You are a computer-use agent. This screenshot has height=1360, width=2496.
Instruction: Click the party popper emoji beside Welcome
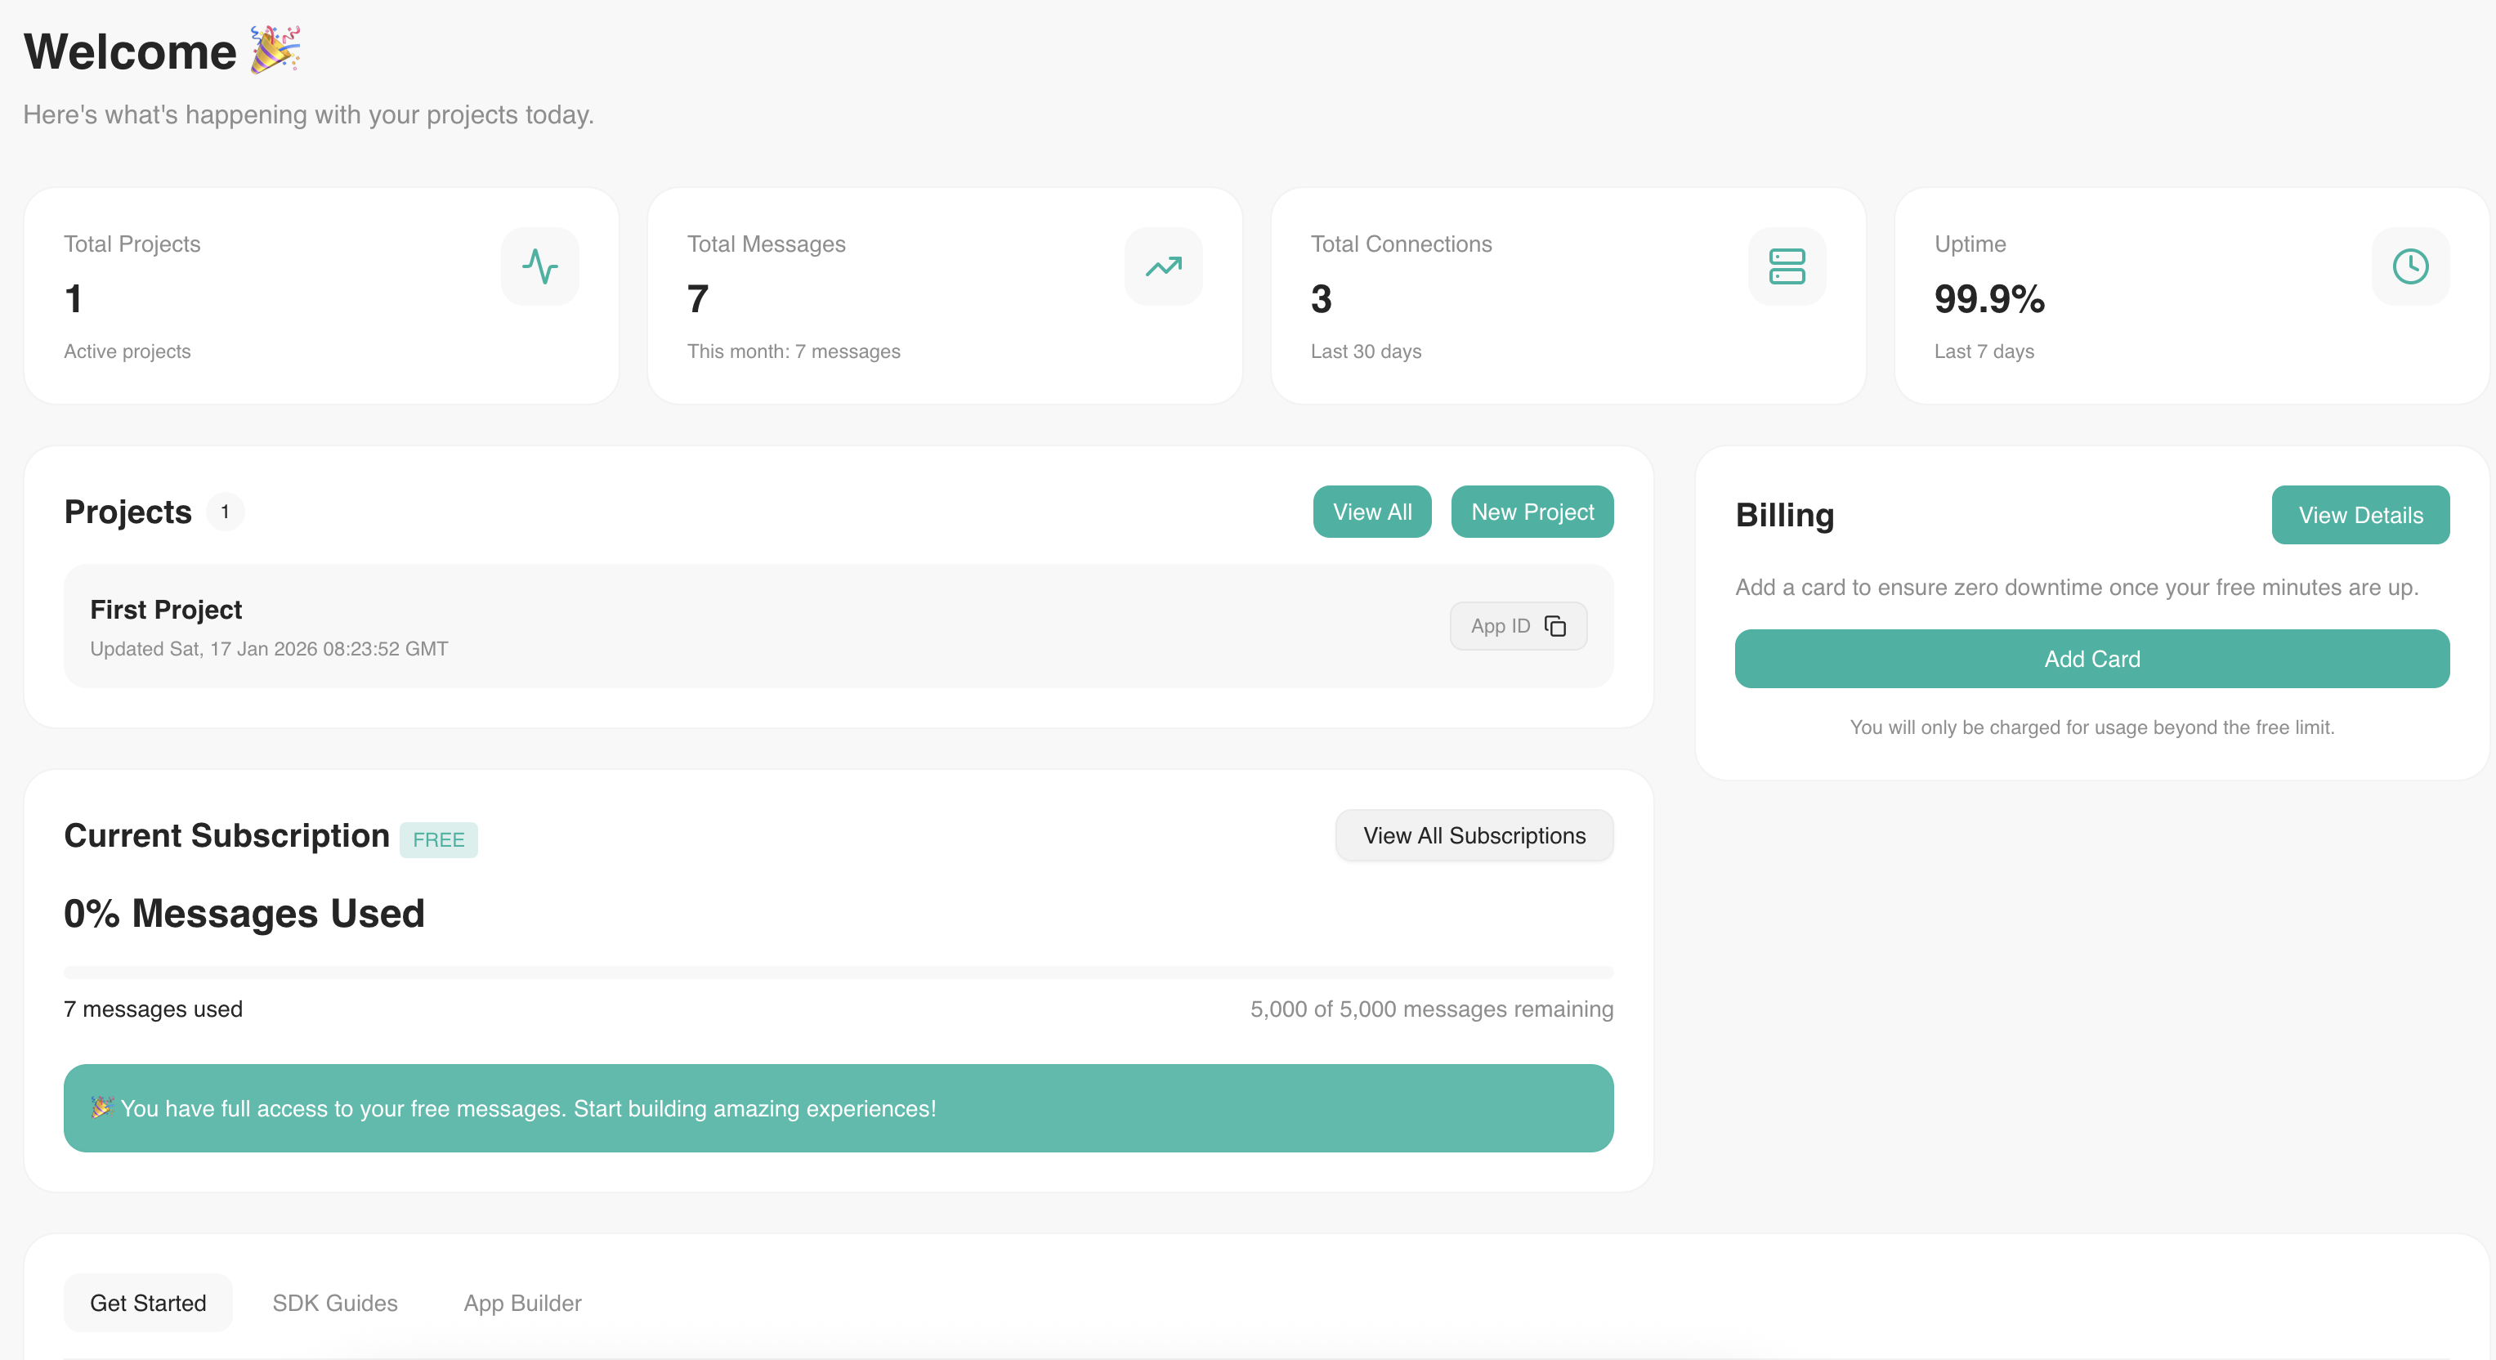point(275,51)
